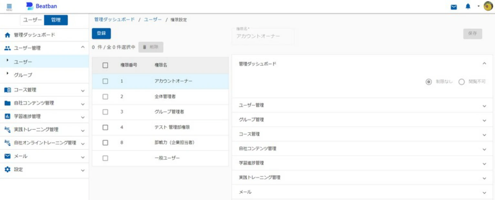Switch to the 管理 mode tab
This screenshot has width=495, height=200.
(x=56, y=20)
